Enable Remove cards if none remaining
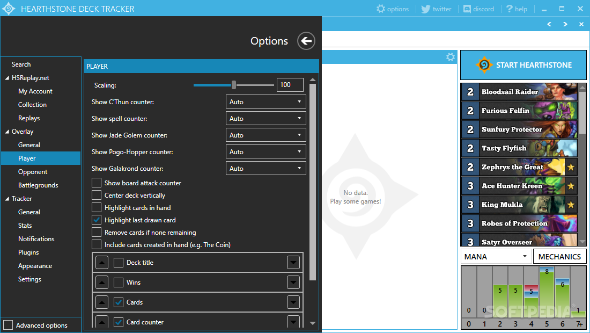This screenshot has height=333, width=590. 97,233
